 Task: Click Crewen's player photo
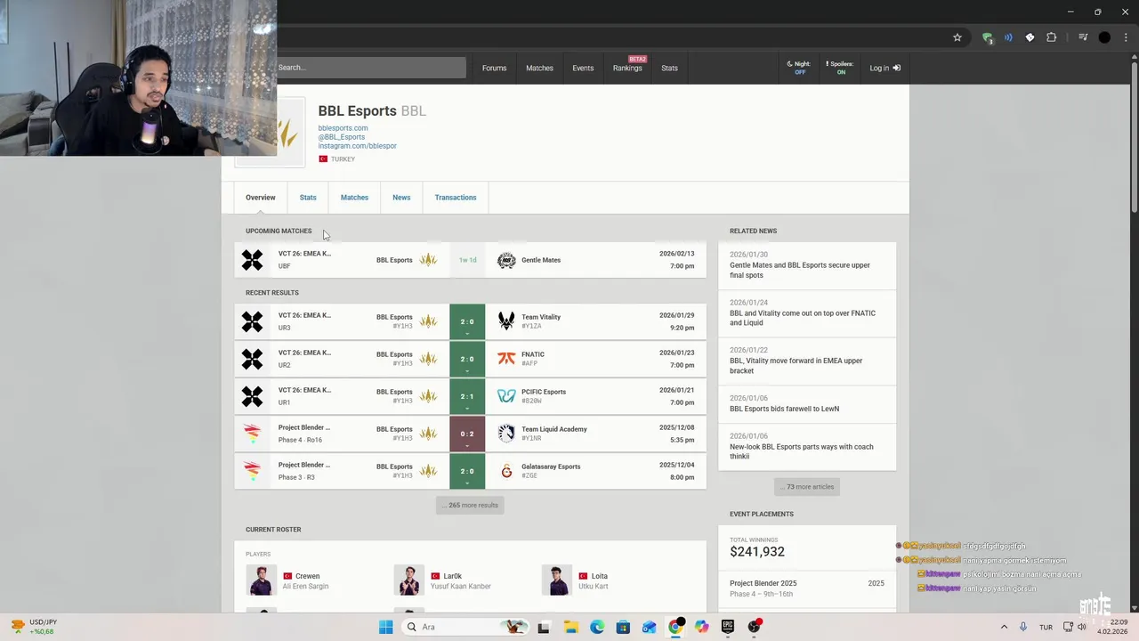262,580
